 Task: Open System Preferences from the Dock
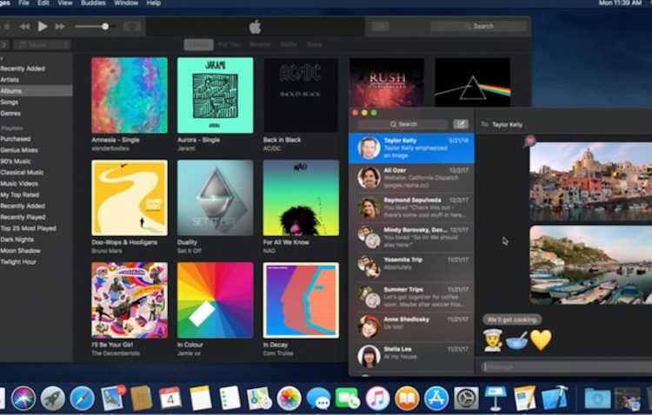[466, 399]
